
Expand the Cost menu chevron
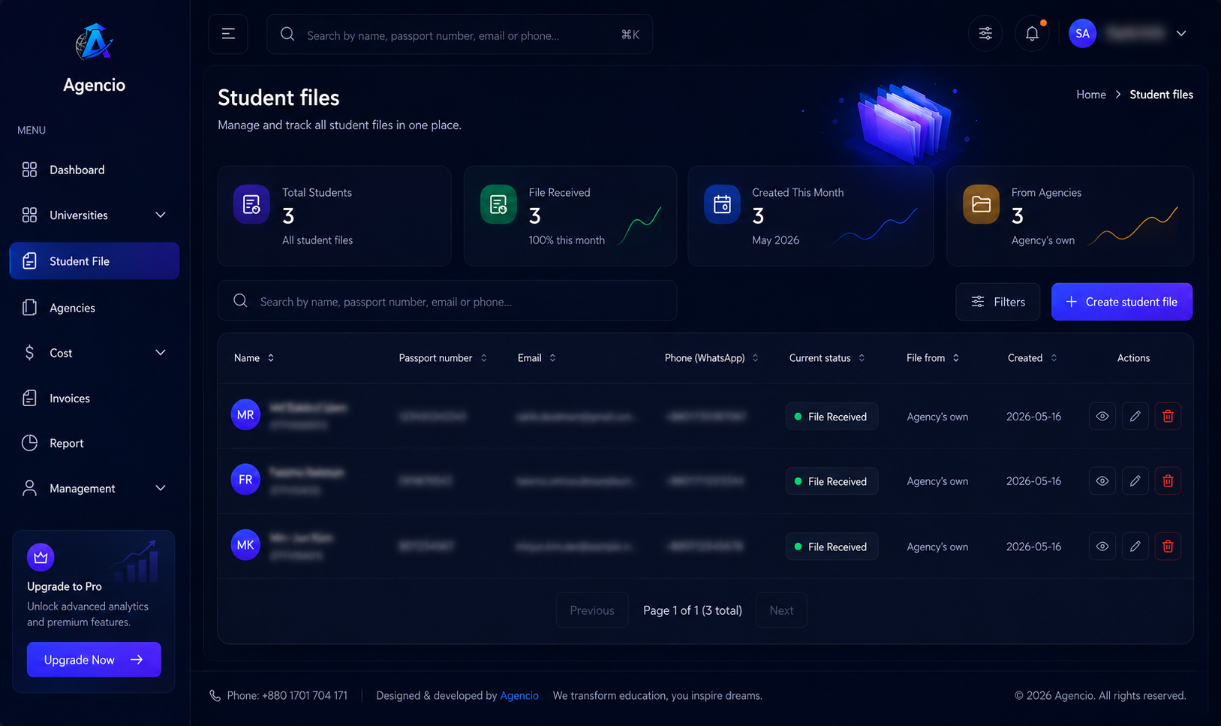click(160, 352)
